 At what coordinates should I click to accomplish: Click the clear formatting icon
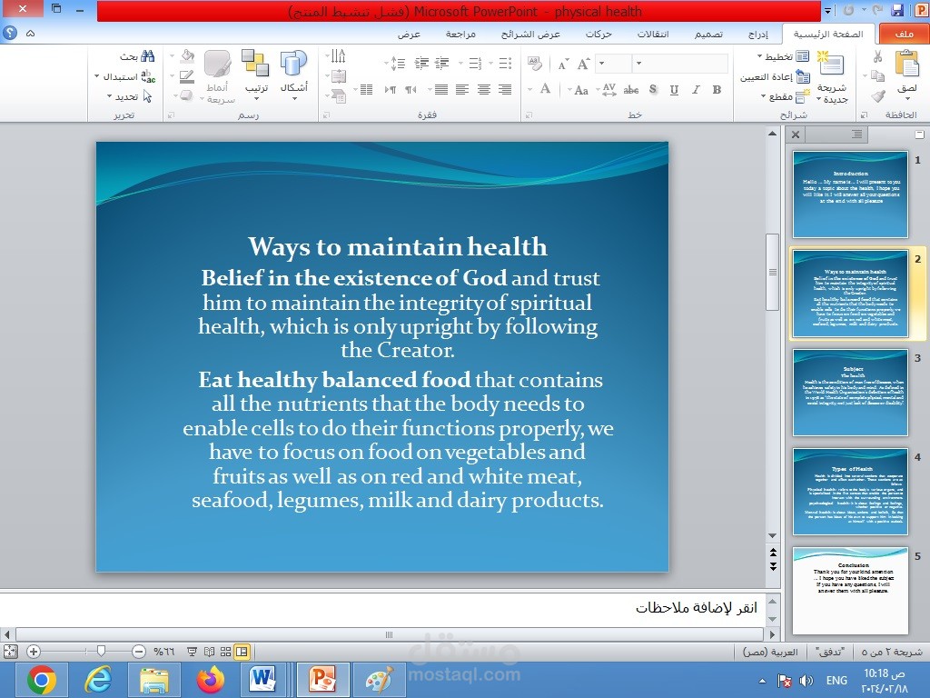tap(535, 63)
